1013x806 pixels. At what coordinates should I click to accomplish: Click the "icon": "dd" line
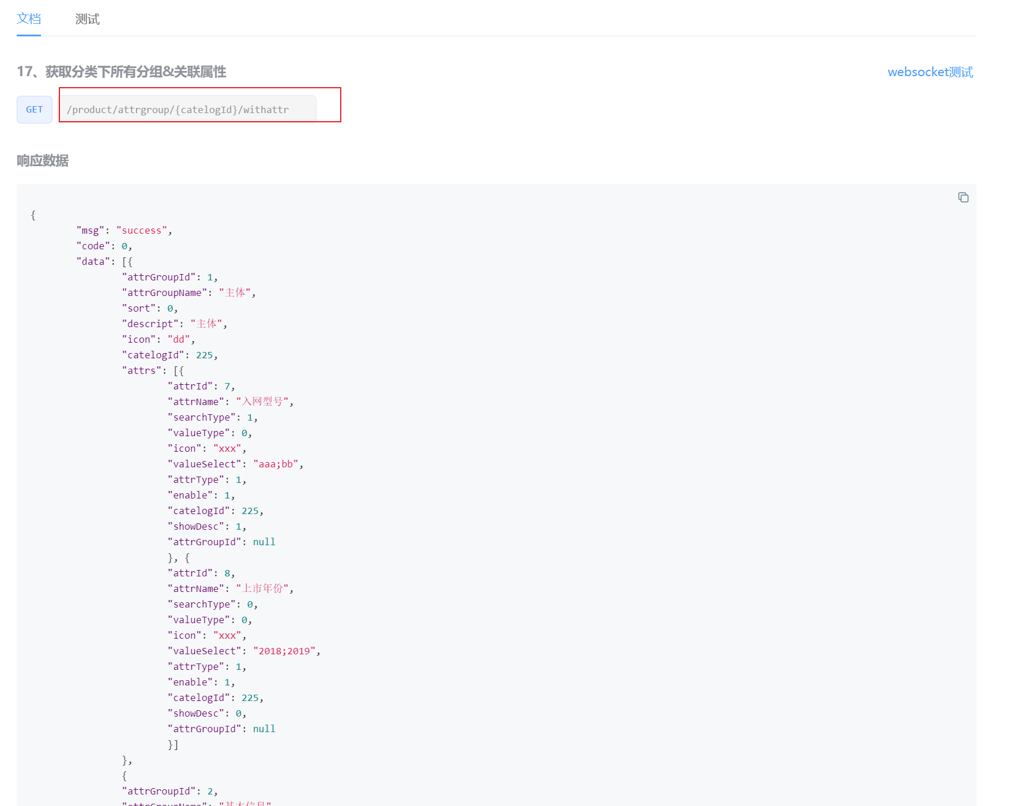tap(159, 339)
